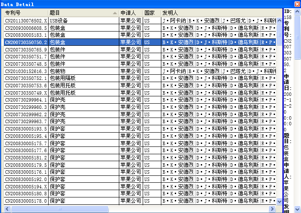
Task: Select row CN200830005192.0
Action: 140,179
